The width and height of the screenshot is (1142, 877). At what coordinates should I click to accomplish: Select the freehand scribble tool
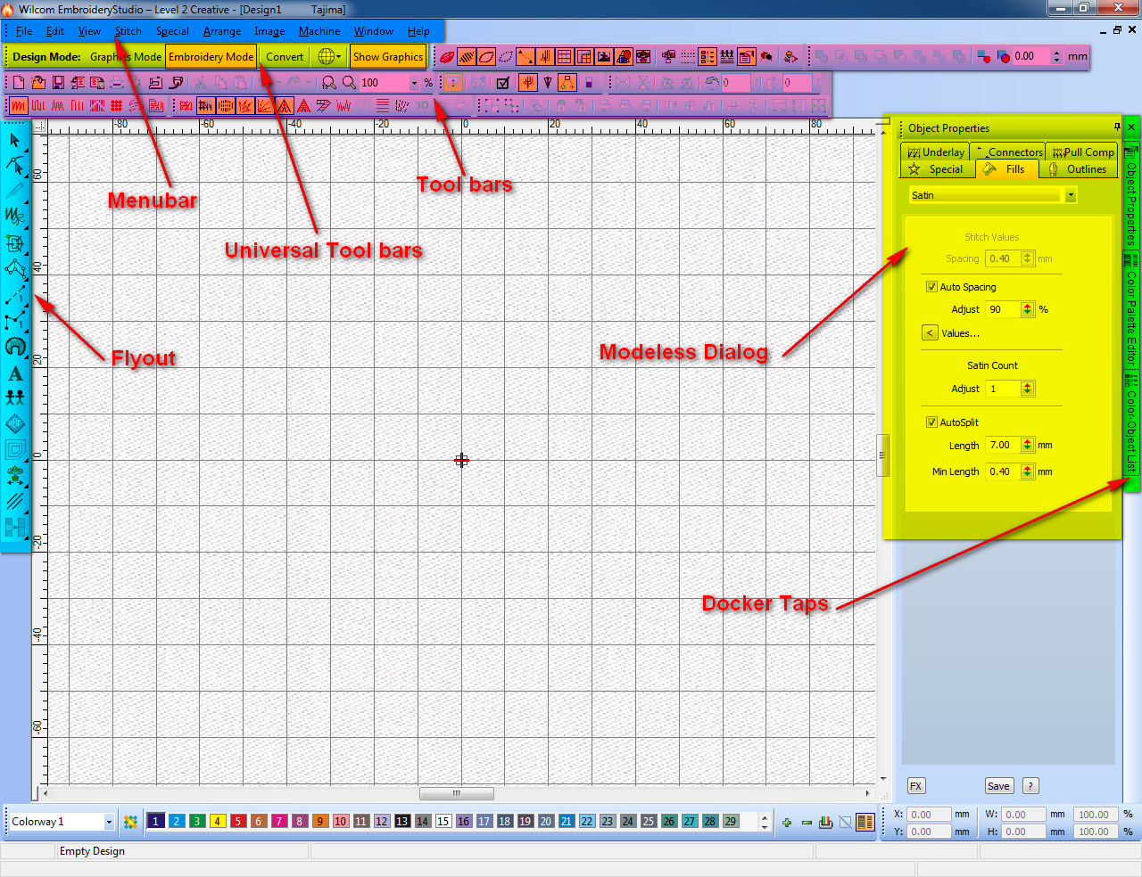[15, 216]
